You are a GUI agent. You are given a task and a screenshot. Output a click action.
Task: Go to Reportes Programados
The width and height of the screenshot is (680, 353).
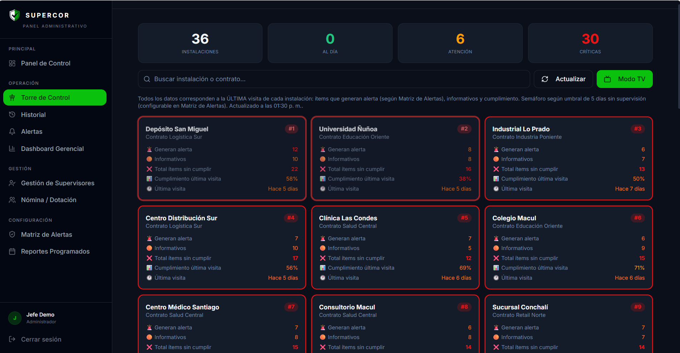tap(55, 251)
